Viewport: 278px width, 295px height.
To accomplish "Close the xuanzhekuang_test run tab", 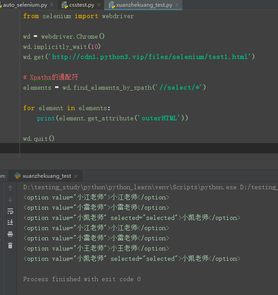I will (76, 176).
